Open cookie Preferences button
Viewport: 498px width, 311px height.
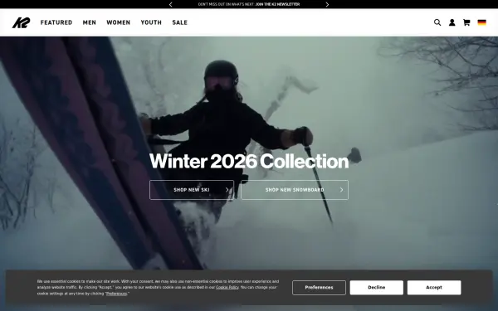tap(319, 288)
